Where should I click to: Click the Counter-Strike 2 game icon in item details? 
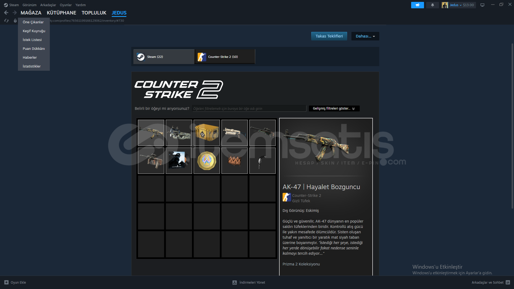coord(287,197)
